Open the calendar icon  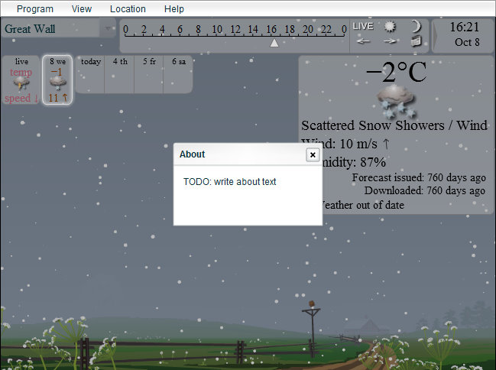417,41
